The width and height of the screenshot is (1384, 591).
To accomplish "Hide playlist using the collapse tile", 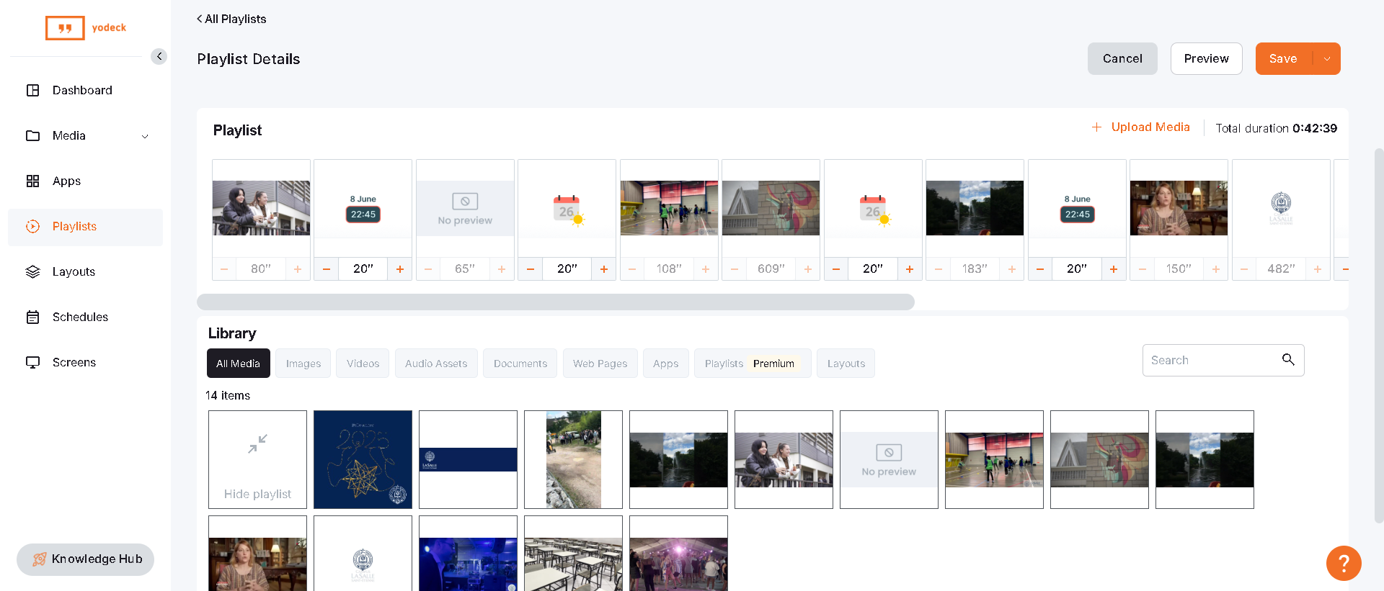I will 257,459.
